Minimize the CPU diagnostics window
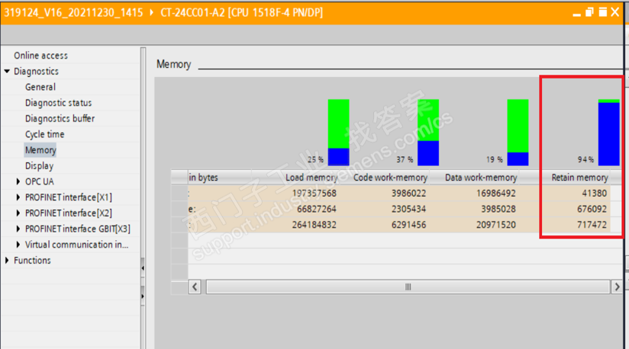629x349 pixels. coord(577,13)
